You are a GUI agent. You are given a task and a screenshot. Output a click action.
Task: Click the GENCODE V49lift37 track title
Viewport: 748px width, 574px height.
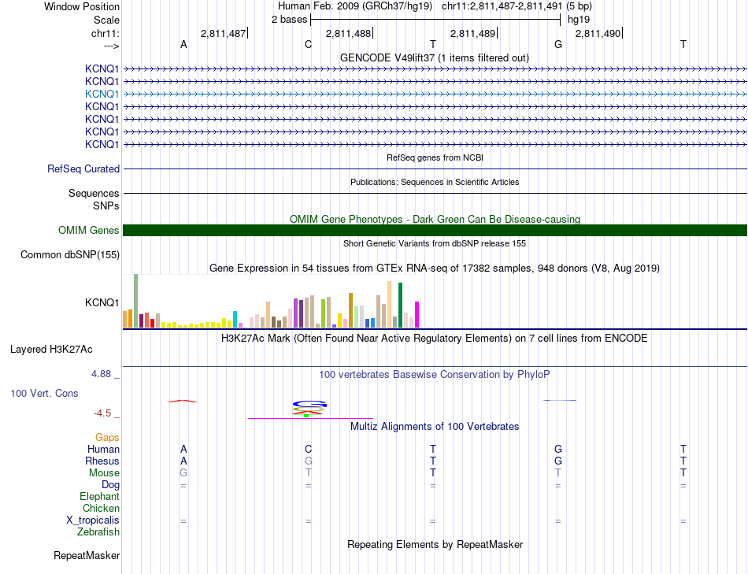pos(434,57)
